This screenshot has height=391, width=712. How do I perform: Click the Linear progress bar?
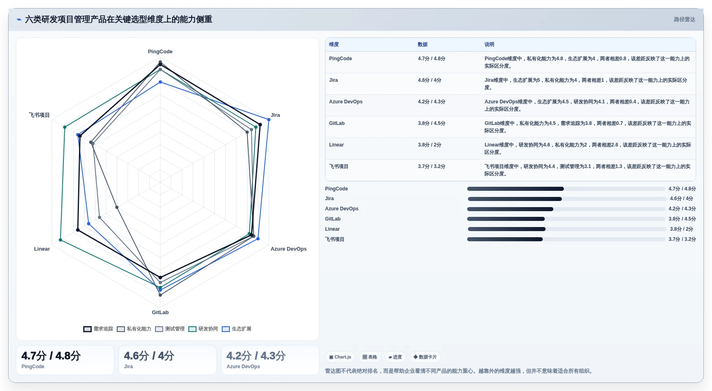click(x=567, y=229)
